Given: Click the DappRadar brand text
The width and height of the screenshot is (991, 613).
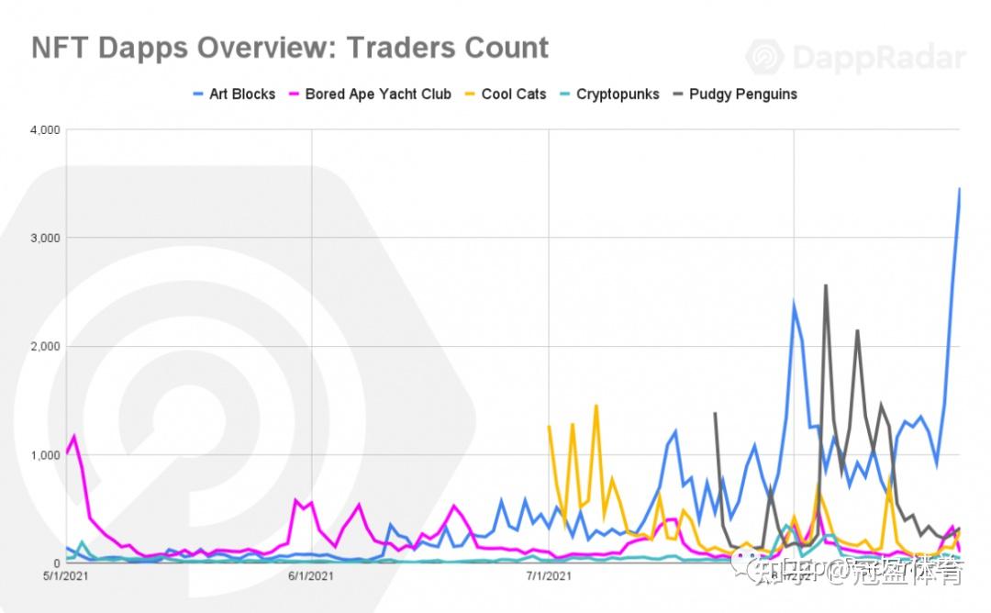Looking at the screenshot, I should tap(878, 58).
